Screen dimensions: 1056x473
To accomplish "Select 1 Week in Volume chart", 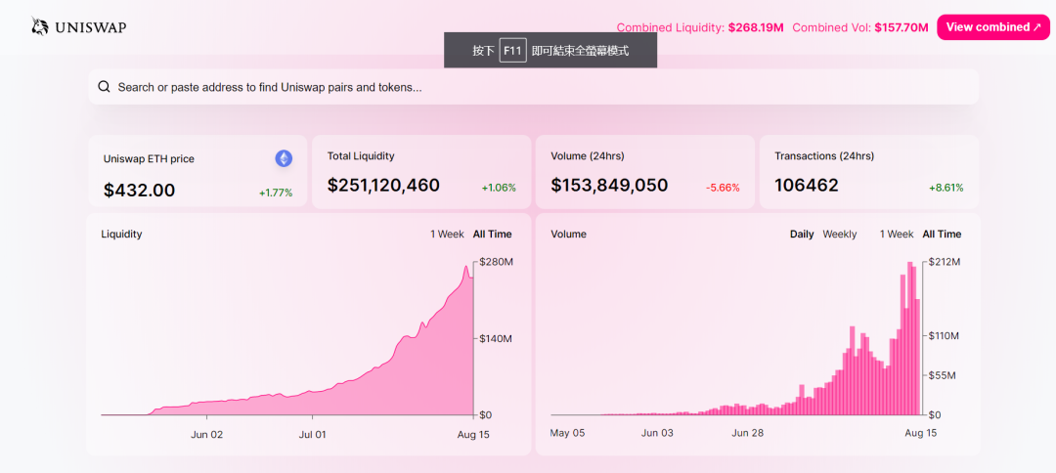I will pyautogui.click(x=897, y=235).
